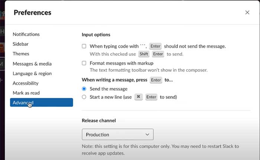
Task: Click the Release channel heading
Action: tap(99, 121)
